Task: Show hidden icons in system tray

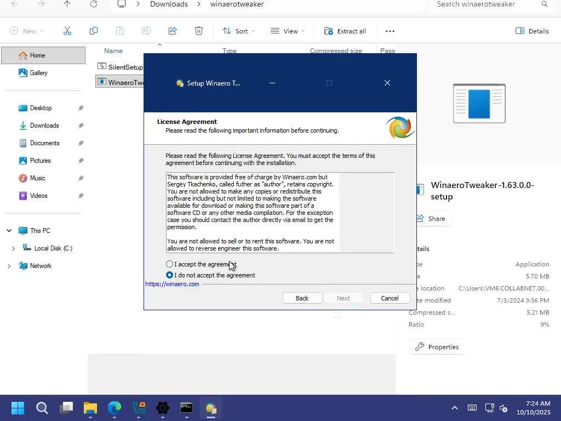Action: (454, 408)
